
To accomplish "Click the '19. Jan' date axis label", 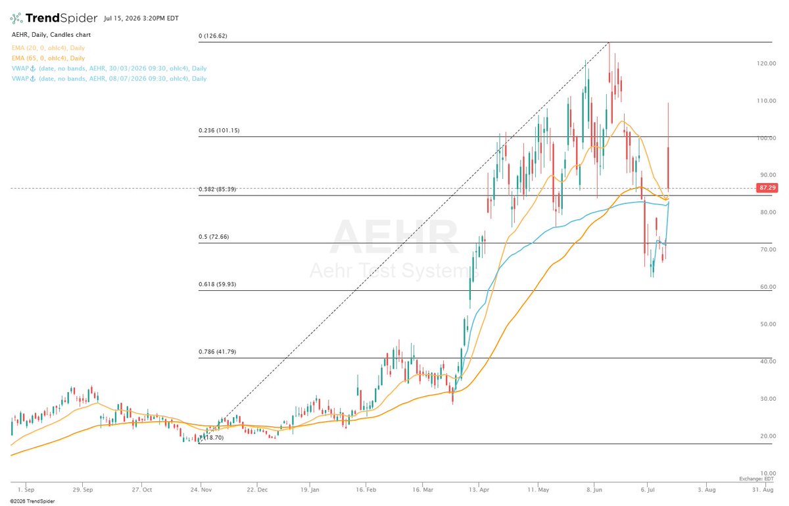I will click(x=312, y=490).
